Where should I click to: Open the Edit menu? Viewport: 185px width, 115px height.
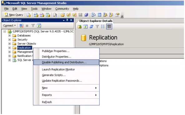pyautogui.click(x=15, y=9)
